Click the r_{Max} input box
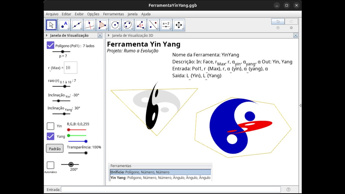Image resolution: width=345 pixels, height=194 pixels. click(71, 68)
